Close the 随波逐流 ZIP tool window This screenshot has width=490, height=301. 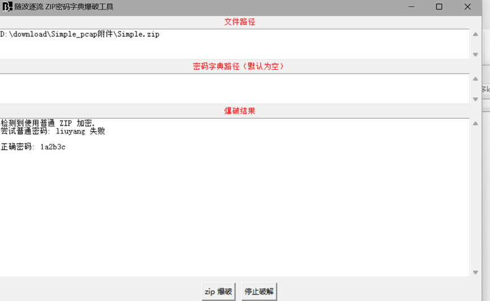coord(467,7)
